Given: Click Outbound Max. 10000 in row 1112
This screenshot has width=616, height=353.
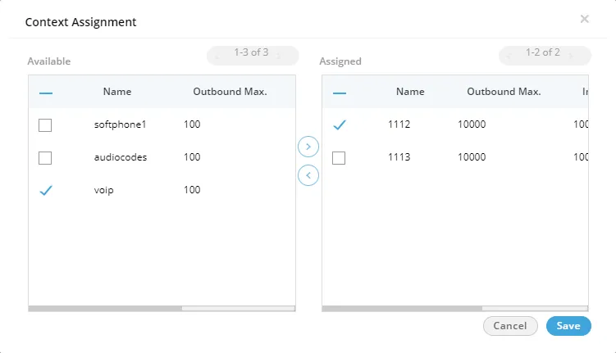Looking at the screenshot, I should tap(472, 124).
